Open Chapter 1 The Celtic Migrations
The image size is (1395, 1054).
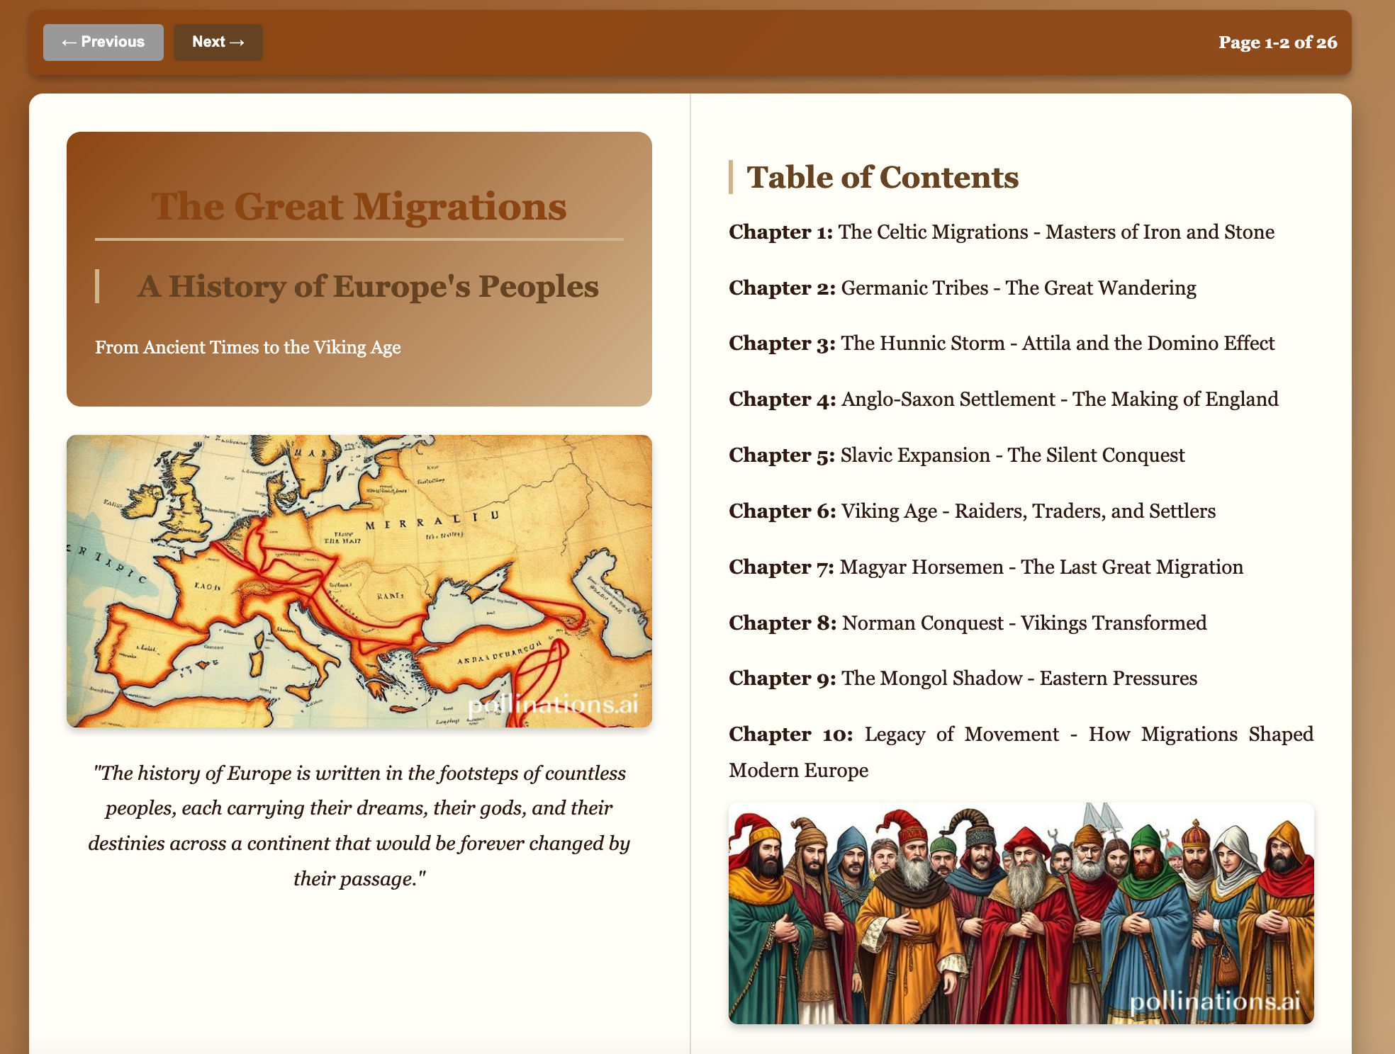tap(1002, 232)
